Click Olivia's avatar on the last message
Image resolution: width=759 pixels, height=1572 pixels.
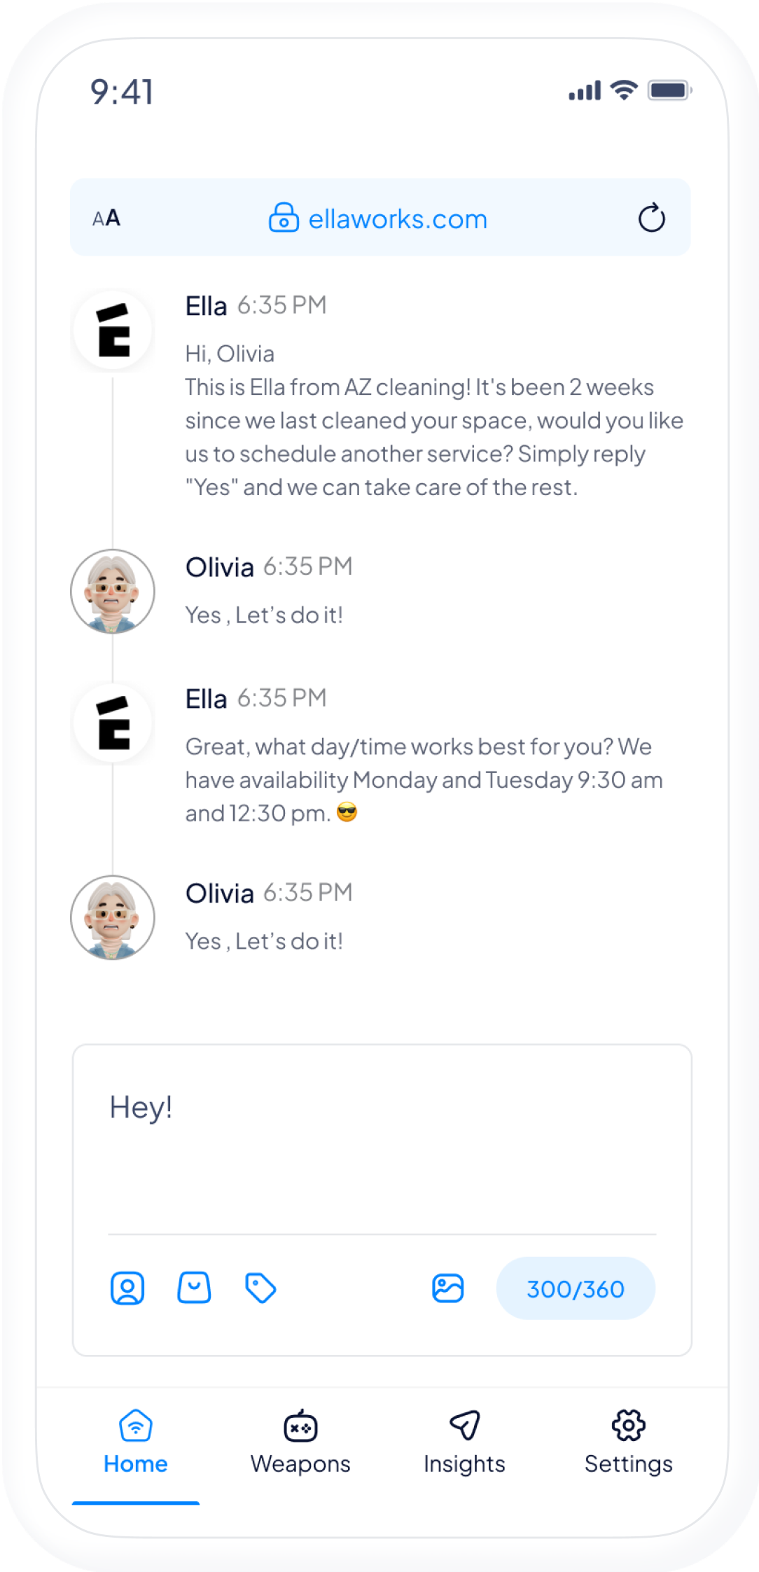[113, 917]
